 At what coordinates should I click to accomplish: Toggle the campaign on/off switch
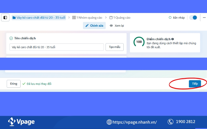(x=193, y=18)
